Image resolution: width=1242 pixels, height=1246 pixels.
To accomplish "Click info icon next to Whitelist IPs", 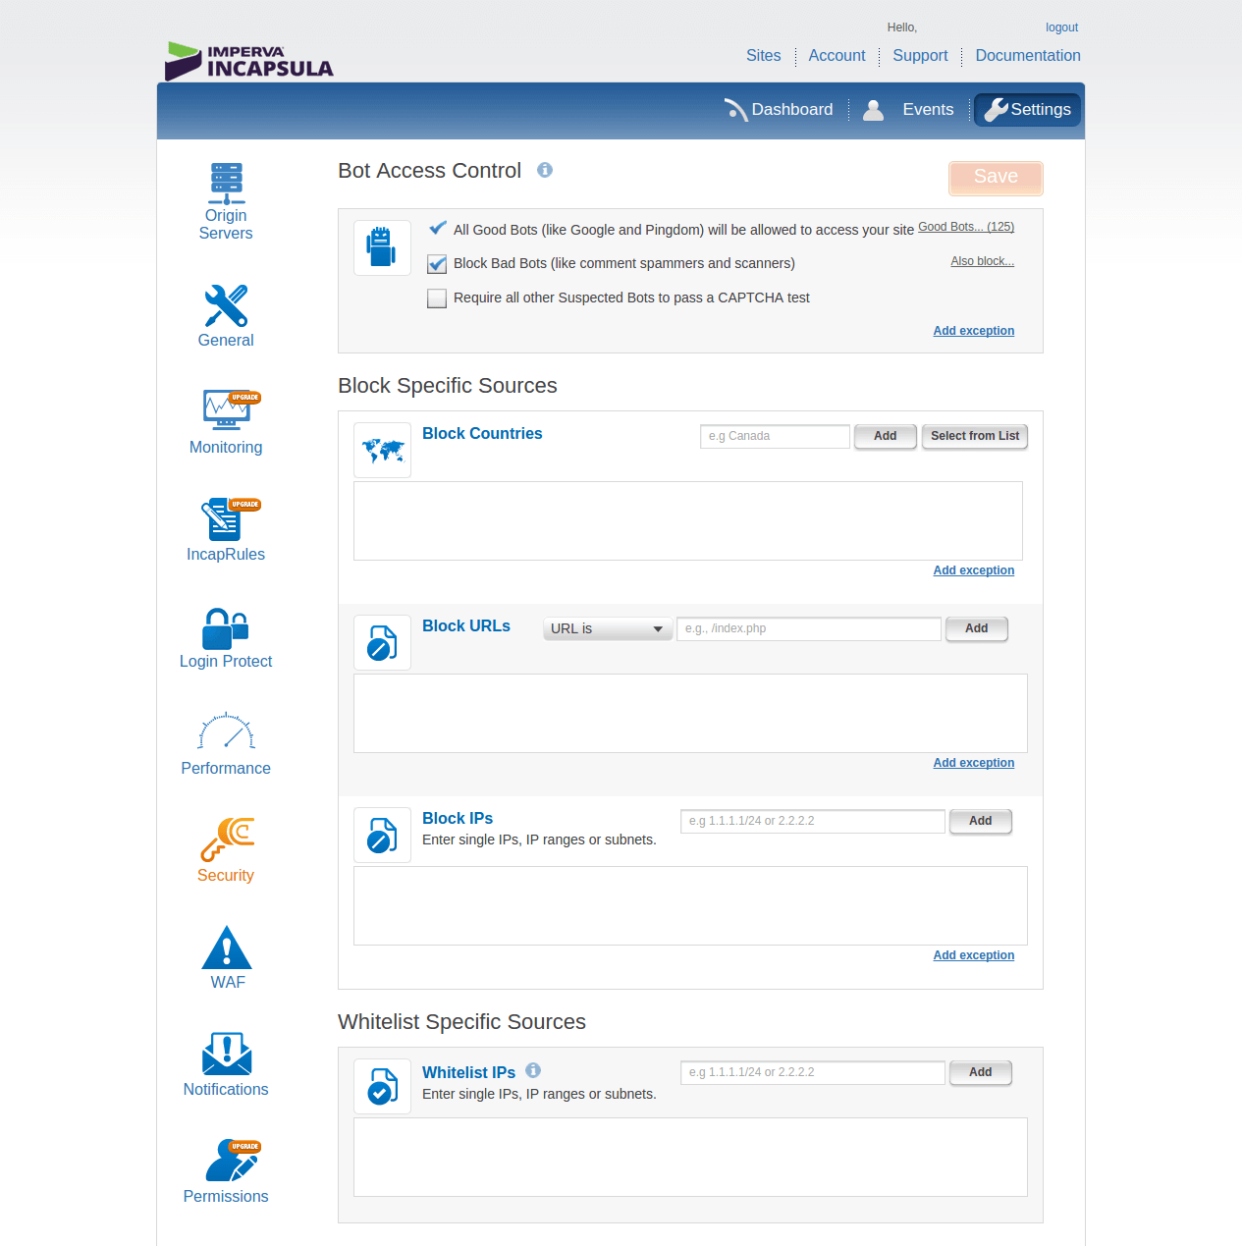I will pyautogui.click(x=533, y=1070).
